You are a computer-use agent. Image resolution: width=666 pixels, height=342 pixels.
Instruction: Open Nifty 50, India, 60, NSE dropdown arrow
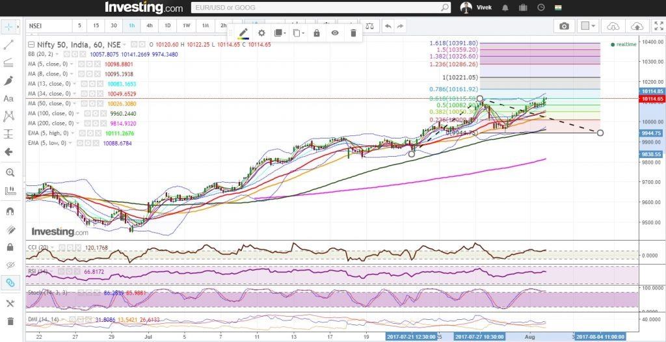click(124, 45)
